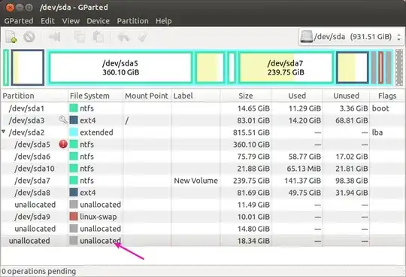Select /dev/sda7 block in disk map
This screenshot has width=406, height=277.
(286, 68)
